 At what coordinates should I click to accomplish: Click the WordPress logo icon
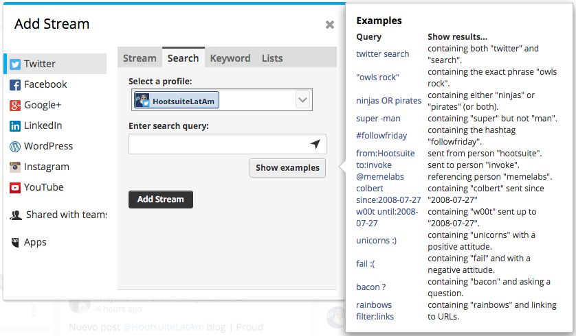coord(15,147)
